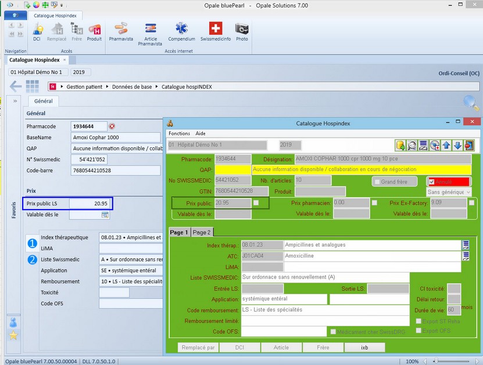Click the user icon in Favoris sidebar
Viewport: 483px width, 365px height.
click(x=13, y=323)
